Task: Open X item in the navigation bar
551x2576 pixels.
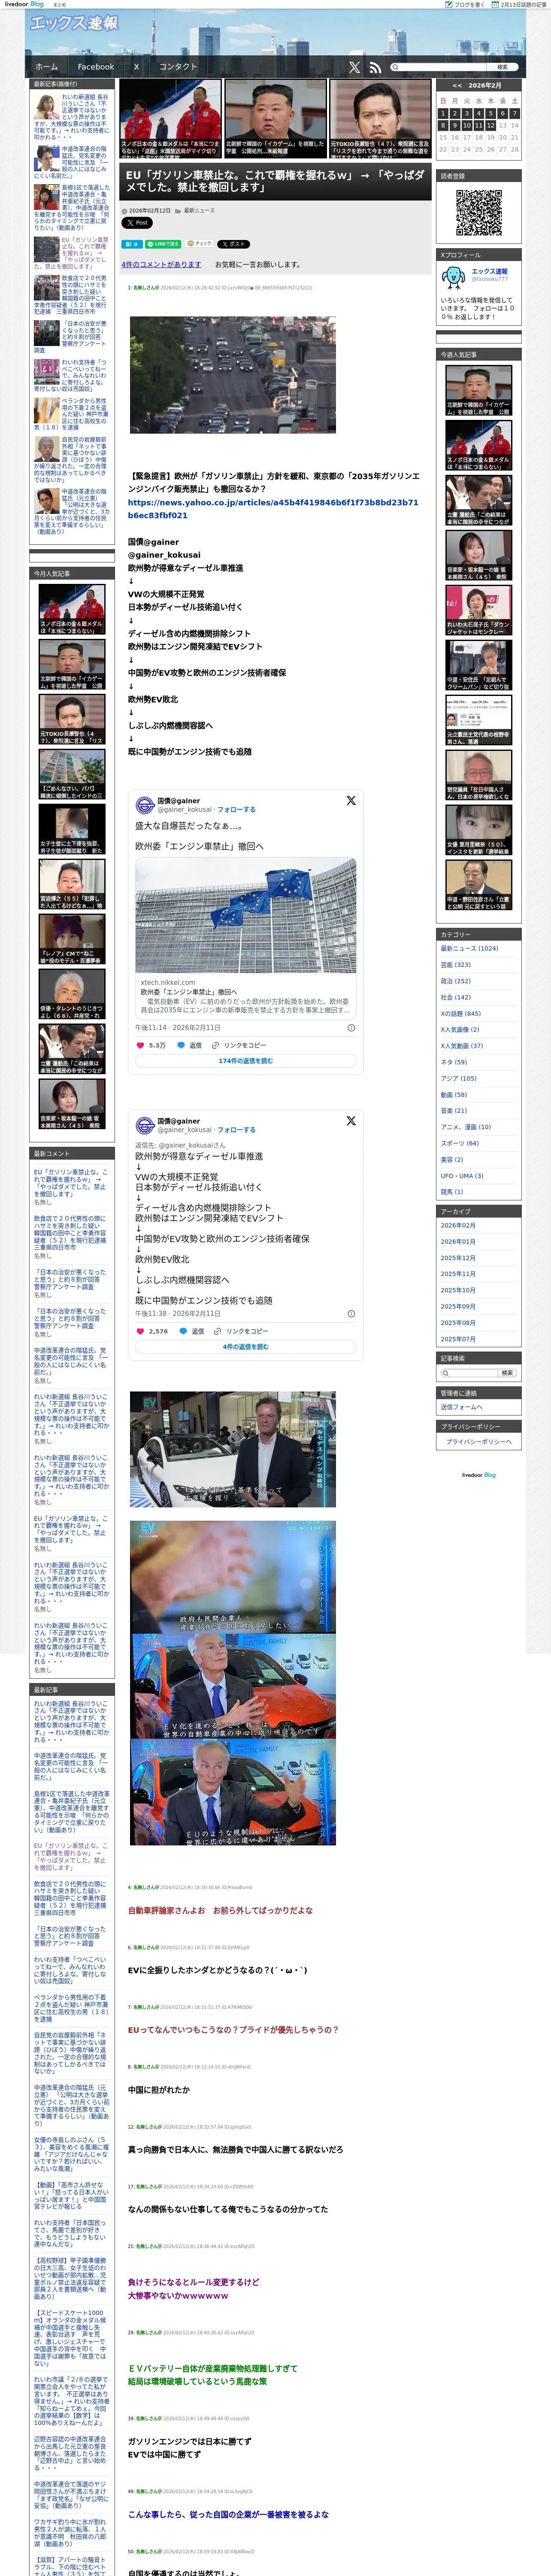Action: (137, 67)
